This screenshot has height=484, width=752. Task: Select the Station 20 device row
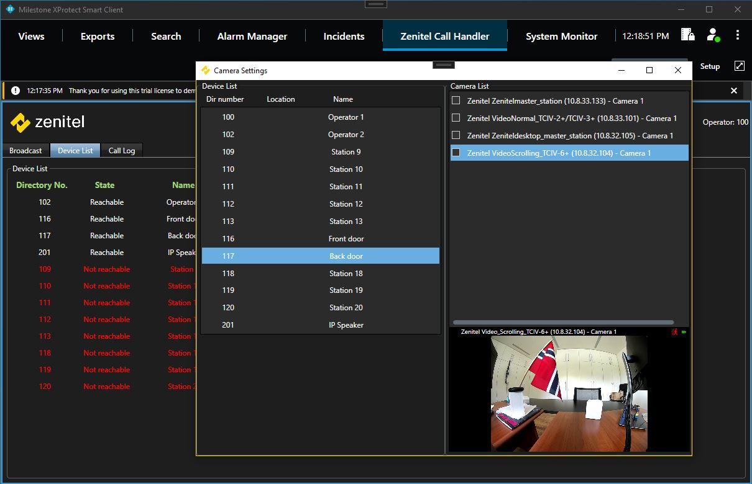[x=321, y=307]
